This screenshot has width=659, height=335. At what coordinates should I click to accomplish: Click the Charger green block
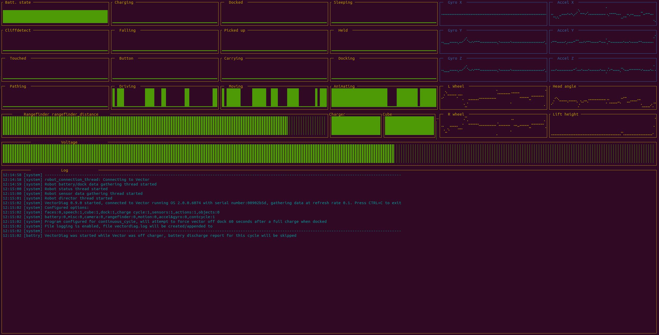[356, 126]
